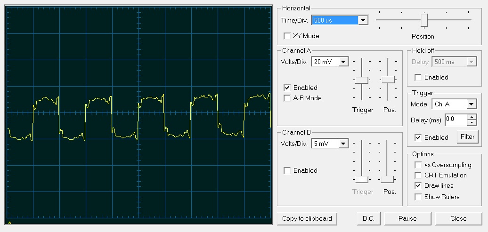Image resolution: width=488 pixels, height=232 pixels.
Task: Open the Trigger Mode Ch. A dropdown
Action: point(472,104)
